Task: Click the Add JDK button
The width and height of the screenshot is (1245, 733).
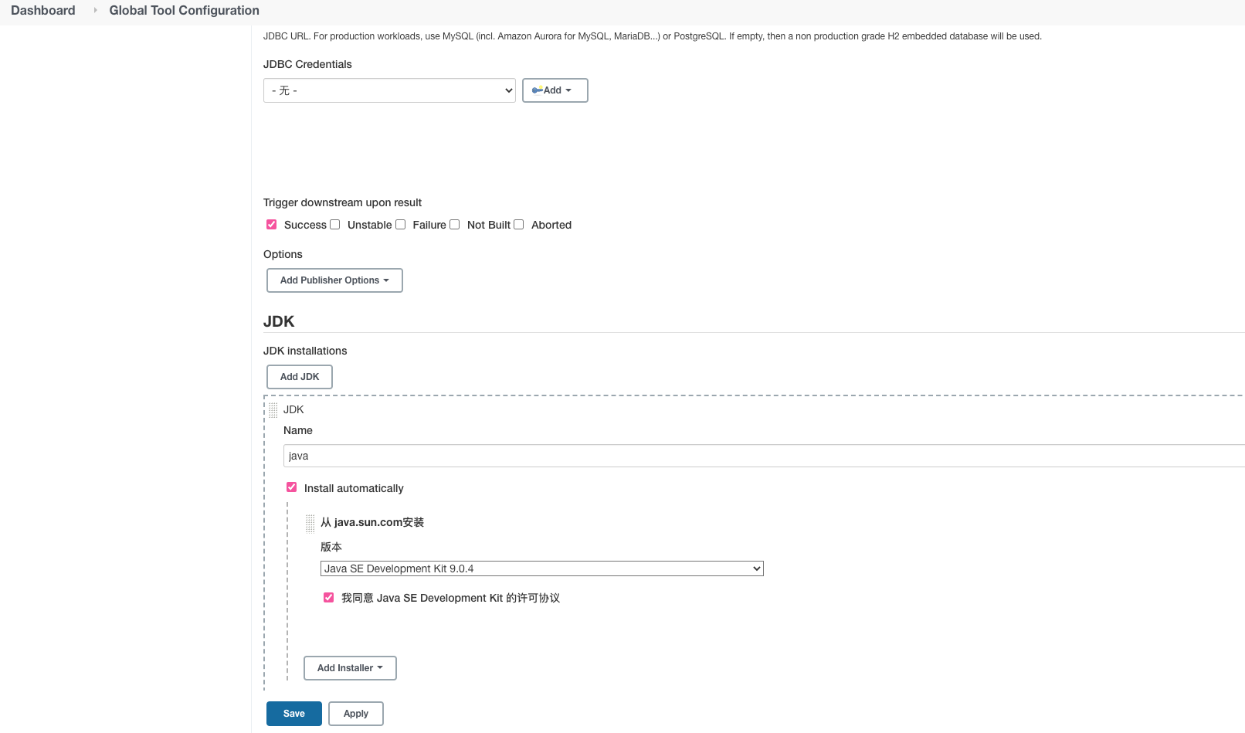Action: click(300, 377)
